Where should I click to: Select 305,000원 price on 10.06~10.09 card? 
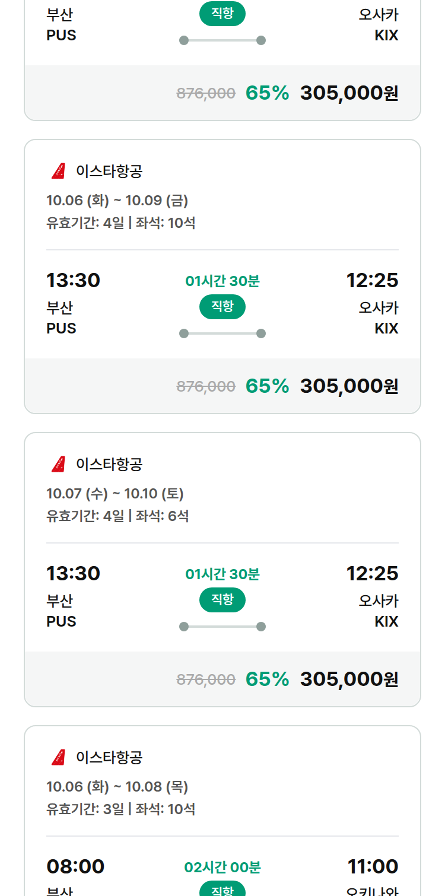click(x=349, y=386)
